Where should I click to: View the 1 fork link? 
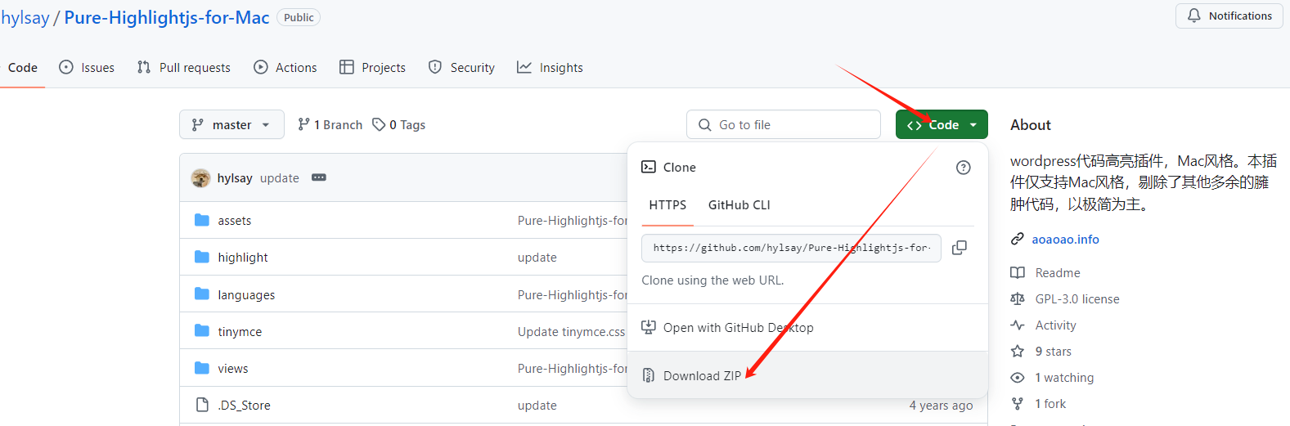tap(1050, 404)
